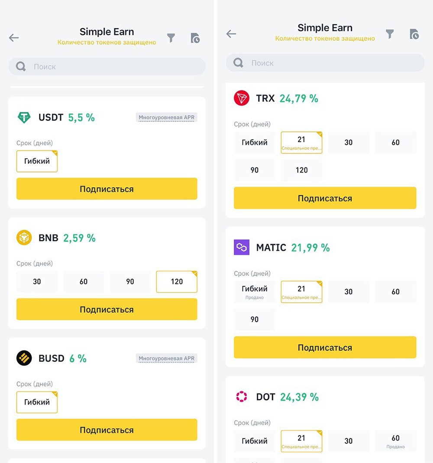Choose the flexible term for MATIC
Image resolution: width=433 pixels, height=463 pixels.
[x=255, y=292]
